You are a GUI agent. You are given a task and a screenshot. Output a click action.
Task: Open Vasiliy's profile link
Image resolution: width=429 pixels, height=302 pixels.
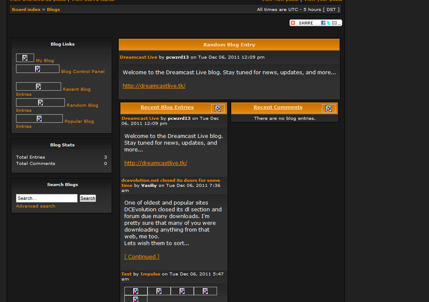coord(149,185)
